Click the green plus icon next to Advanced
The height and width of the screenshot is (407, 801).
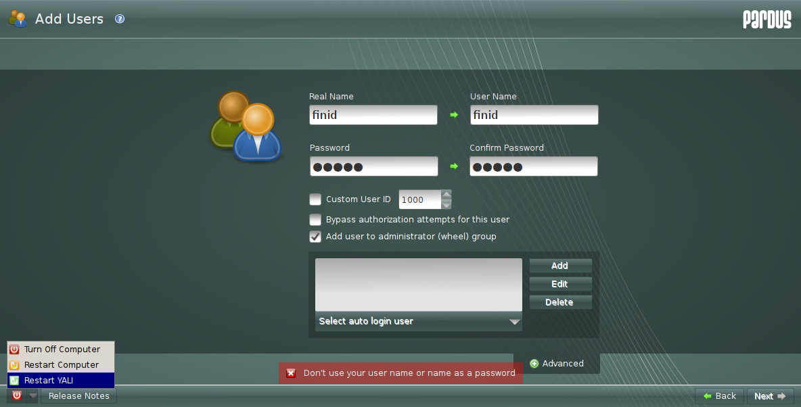534,363
